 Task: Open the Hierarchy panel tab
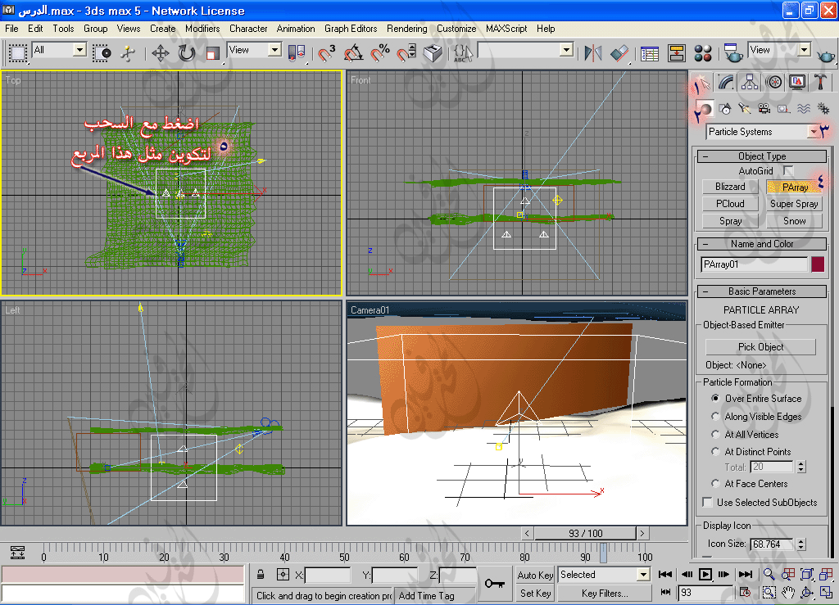click(750, 82)
